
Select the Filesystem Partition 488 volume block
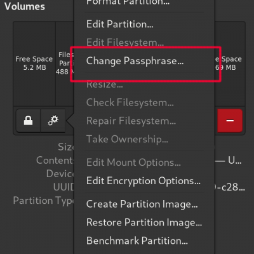tap(65, 63)
